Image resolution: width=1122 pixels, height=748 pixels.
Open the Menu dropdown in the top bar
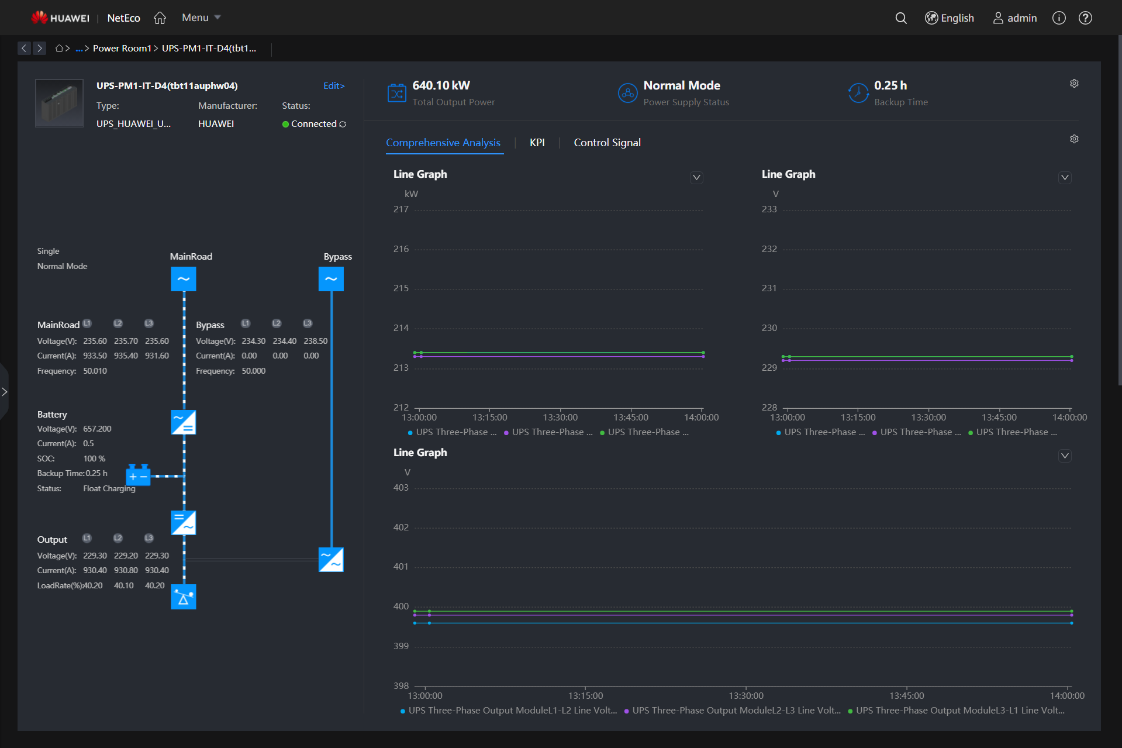coord(200,18)
